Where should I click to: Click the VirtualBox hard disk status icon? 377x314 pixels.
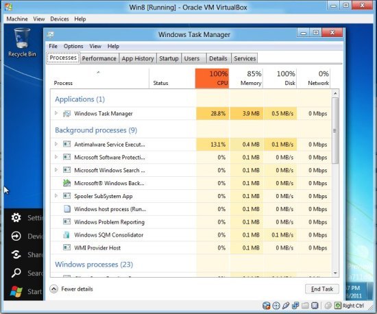click(267, 306)
